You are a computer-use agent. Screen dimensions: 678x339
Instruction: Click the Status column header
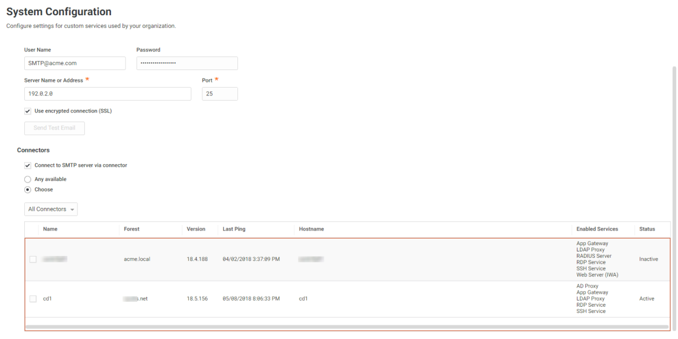click(x=647, y=229)
